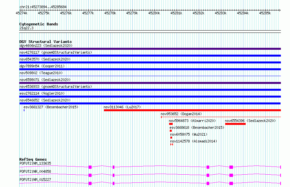Click the first exon of POFUT2|NM_133635
This screenshot has height=187, width=290.
[90, 167]
